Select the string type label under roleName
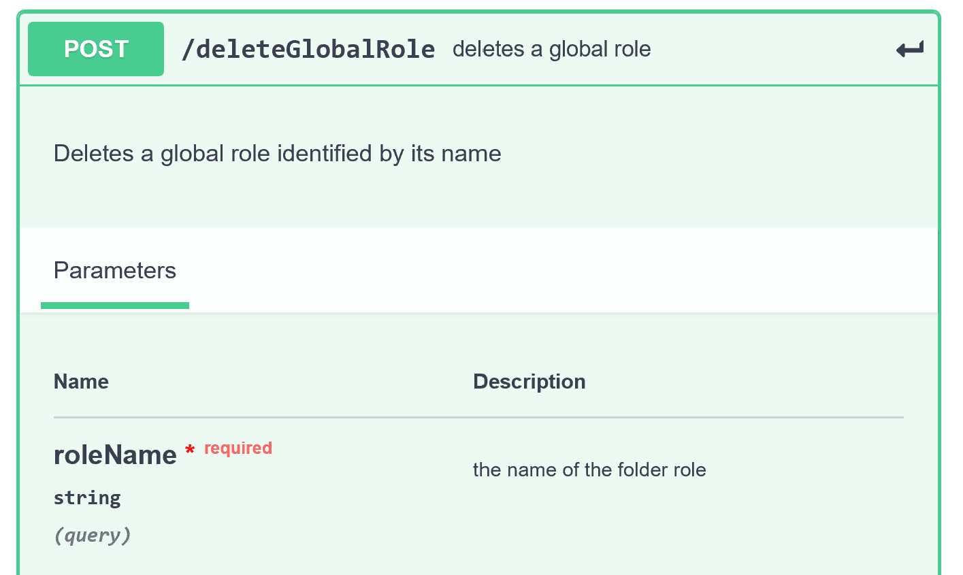Image resolution: width=963 pixels, height=575 pixels. click(87, 497)
